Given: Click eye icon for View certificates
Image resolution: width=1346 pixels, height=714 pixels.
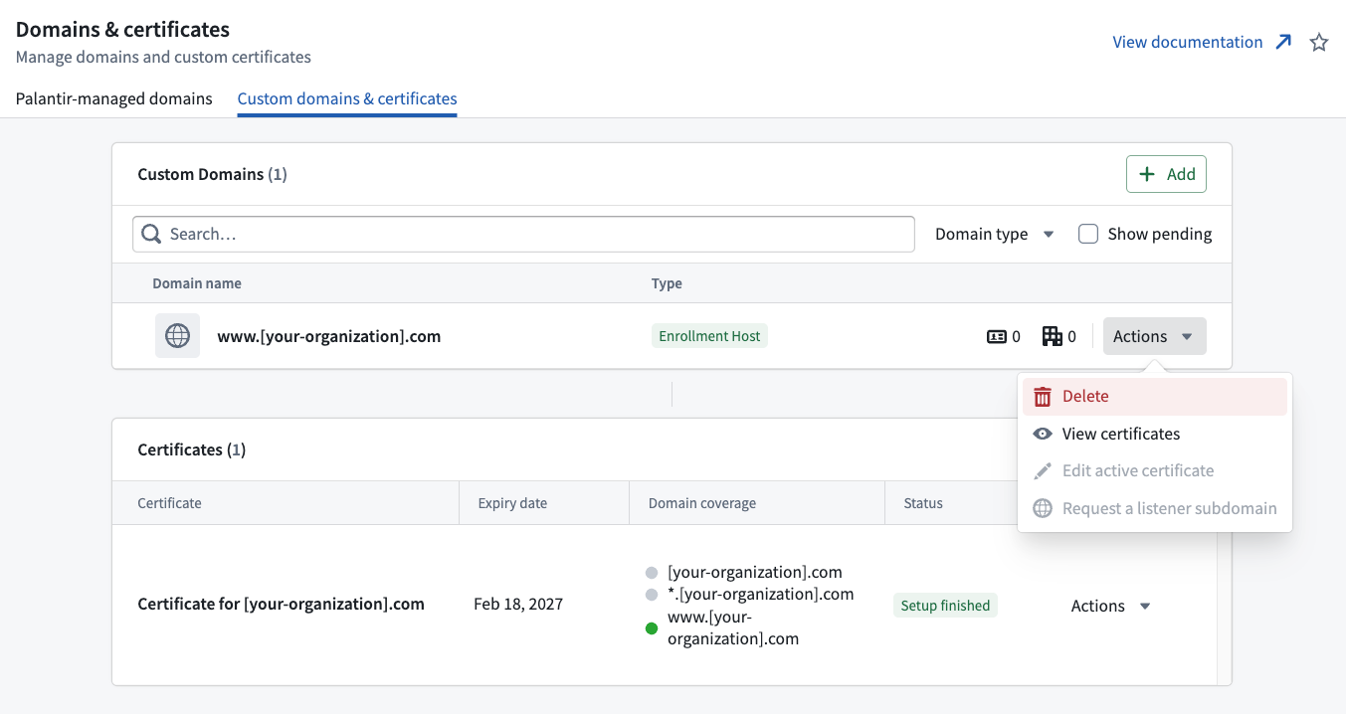Looking at the screenshot, I should click(1043, 434).
